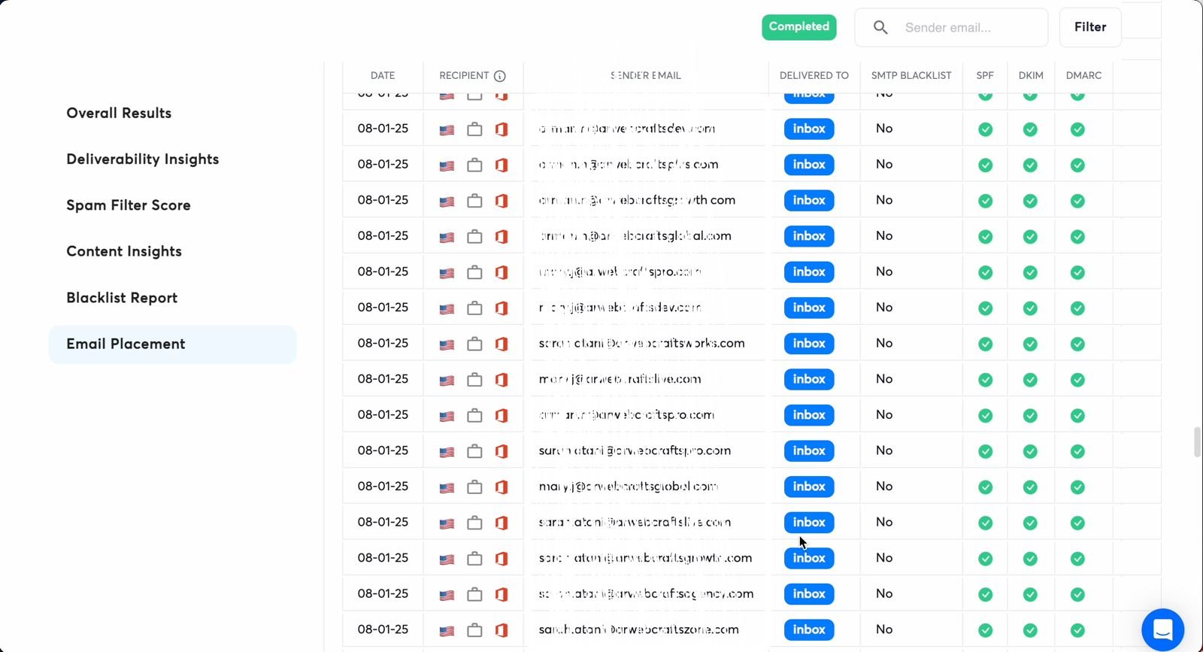Go to Deliverability Insights
The height and width of the screenshot is (652, 1203).
tap(143, 159)
